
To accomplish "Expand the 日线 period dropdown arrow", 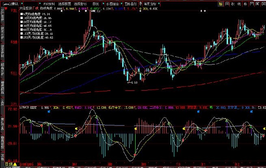I will [x=103, y=4].
